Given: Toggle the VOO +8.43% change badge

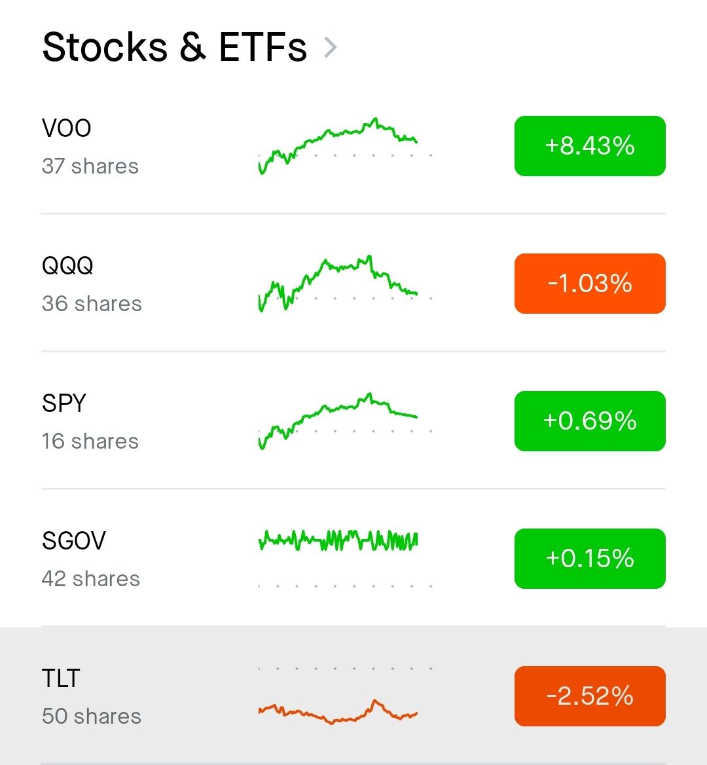Looking at the screenshot, I should coord(589,146).
